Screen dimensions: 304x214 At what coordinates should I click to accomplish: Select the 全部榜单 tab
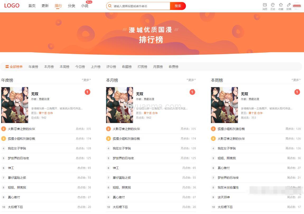(x=14, y=67)
